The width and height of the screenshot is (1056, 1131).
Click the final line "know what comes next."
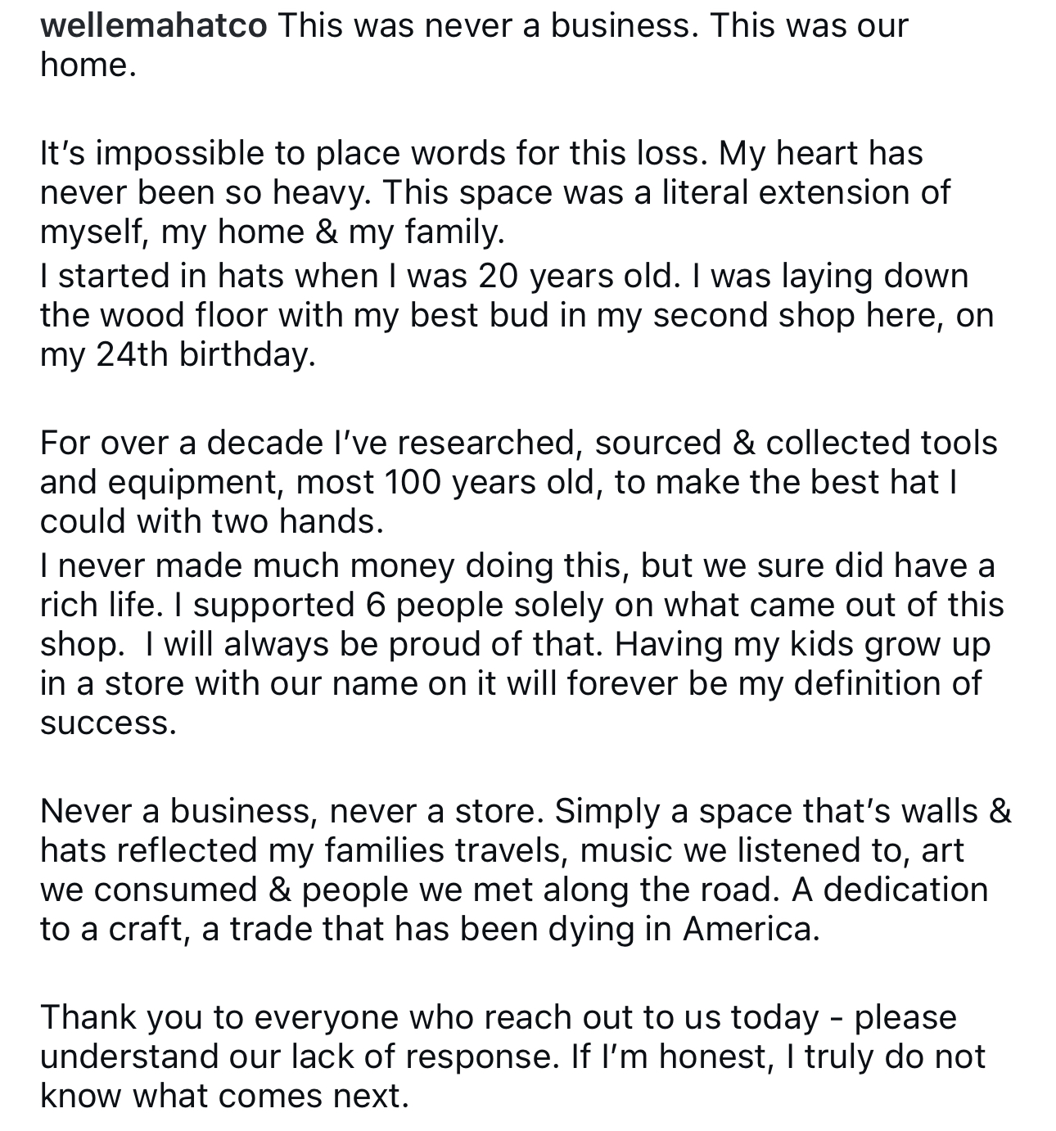point(224,1096)
